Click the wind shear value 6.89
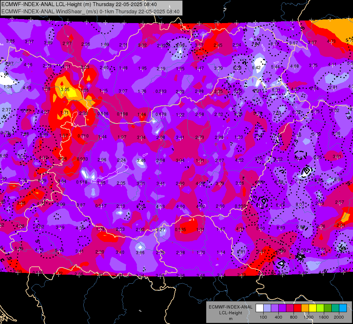 click(44, 134)
